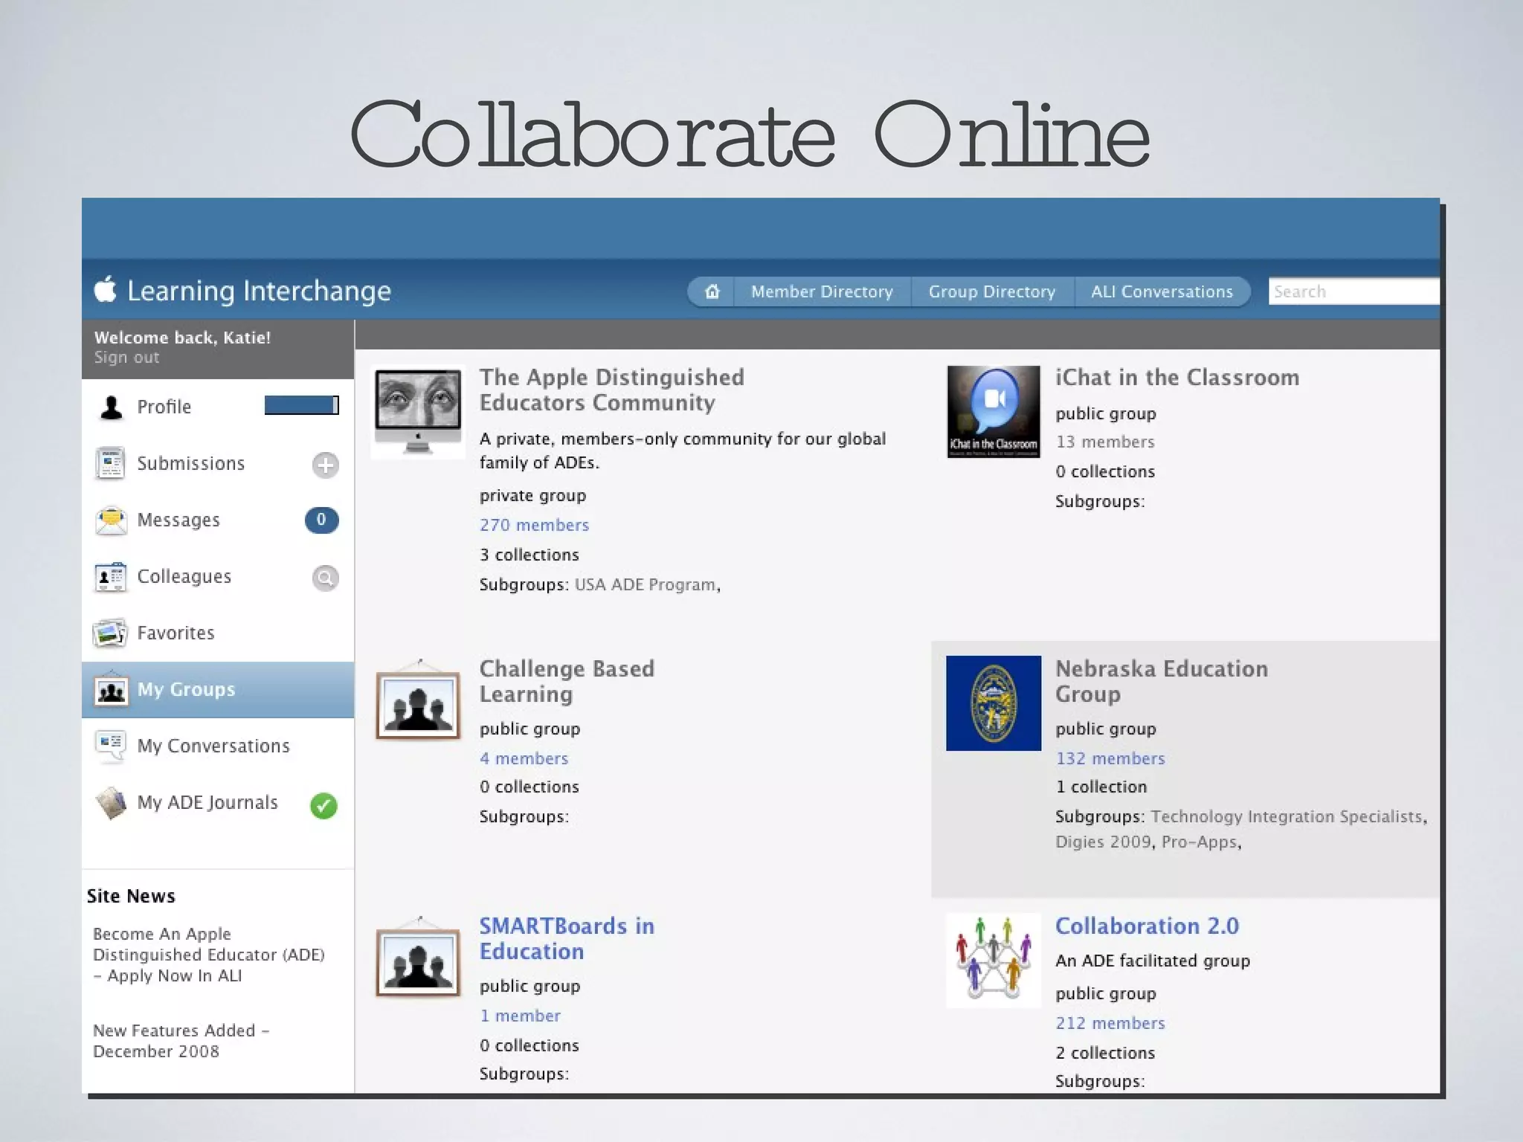Click the Colleagues contact card icon

[111, 577]
